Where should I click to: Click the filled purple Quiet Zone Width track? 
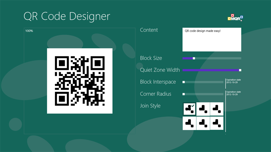pos(211,70)
